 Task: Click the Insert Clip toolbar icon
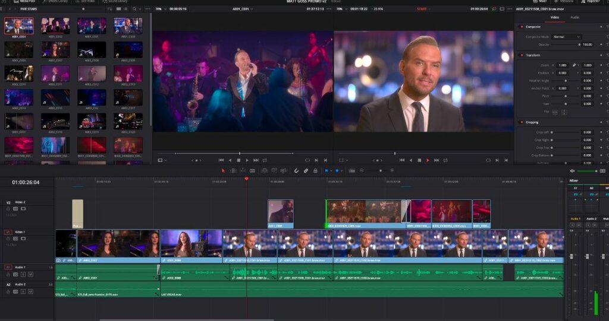pos(265,170)
